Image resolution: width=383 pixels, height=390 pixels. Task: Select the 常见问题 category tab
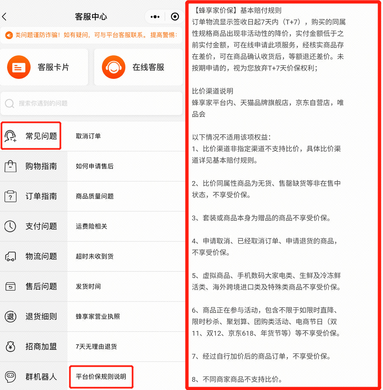point(41,136)
